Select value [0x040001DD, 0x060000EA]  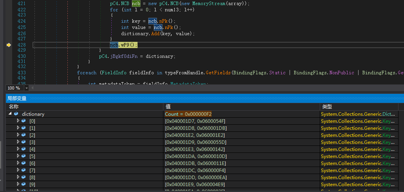coord(196,178)
